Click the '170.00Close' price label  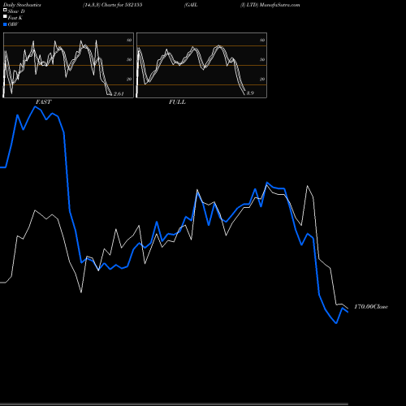pyautogui.click(x=371, y=307)
